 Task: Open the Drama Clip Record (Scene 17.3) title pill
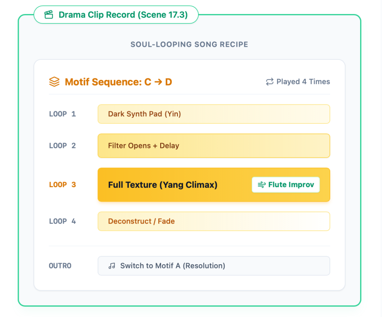click(x=116, y=14)
